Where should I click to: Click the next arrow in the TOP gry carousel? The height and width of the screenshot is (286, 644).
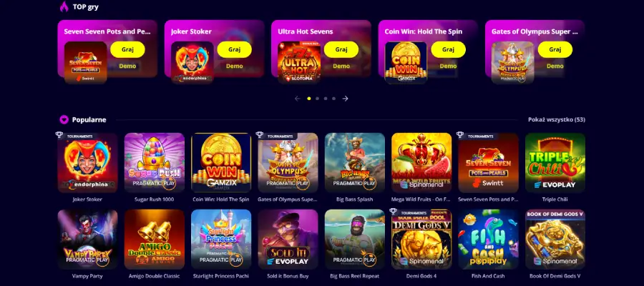tap(346, 99)
